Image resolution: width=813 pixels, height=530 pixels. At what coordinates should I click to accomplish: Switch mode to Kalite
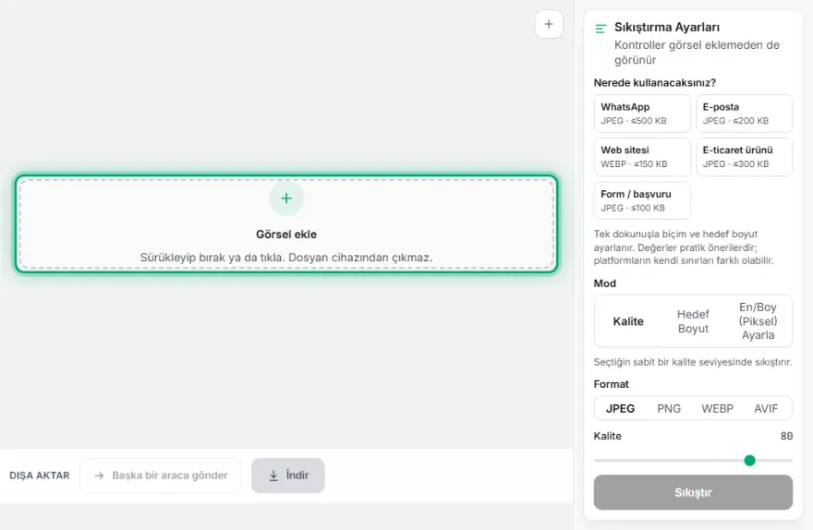tap(628, 321)
